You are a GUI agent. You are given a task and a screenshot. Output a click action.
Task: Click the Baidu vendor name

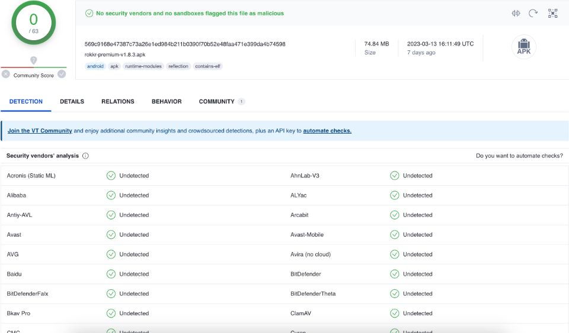click(14, 274)
